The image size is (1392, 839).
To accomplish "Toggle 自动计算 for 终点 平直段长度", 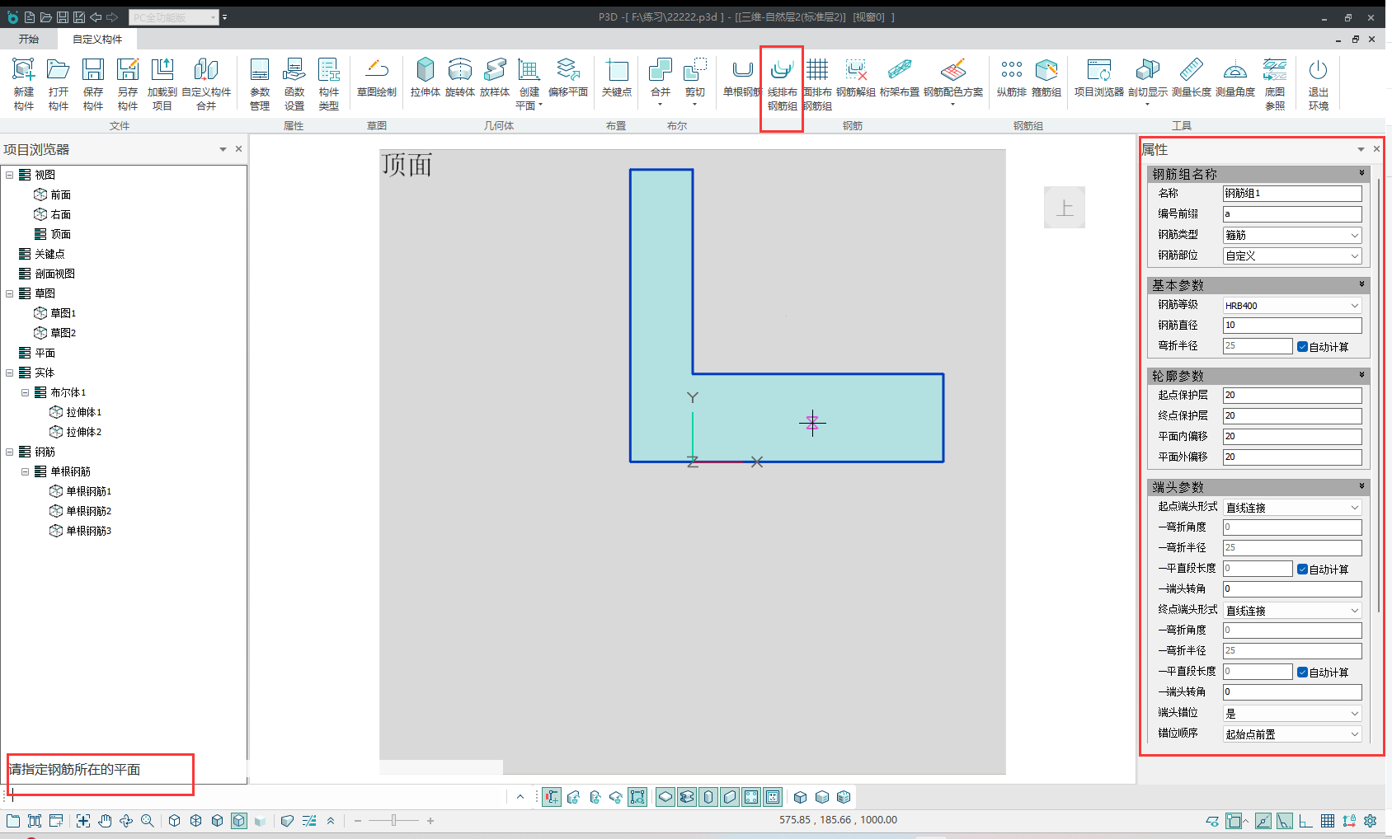I will [x=1302, y=673].
